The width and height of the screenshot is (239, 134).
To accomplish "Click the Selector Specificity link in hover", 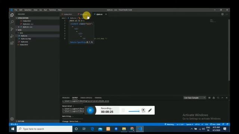I will click(x=78, y=42).
